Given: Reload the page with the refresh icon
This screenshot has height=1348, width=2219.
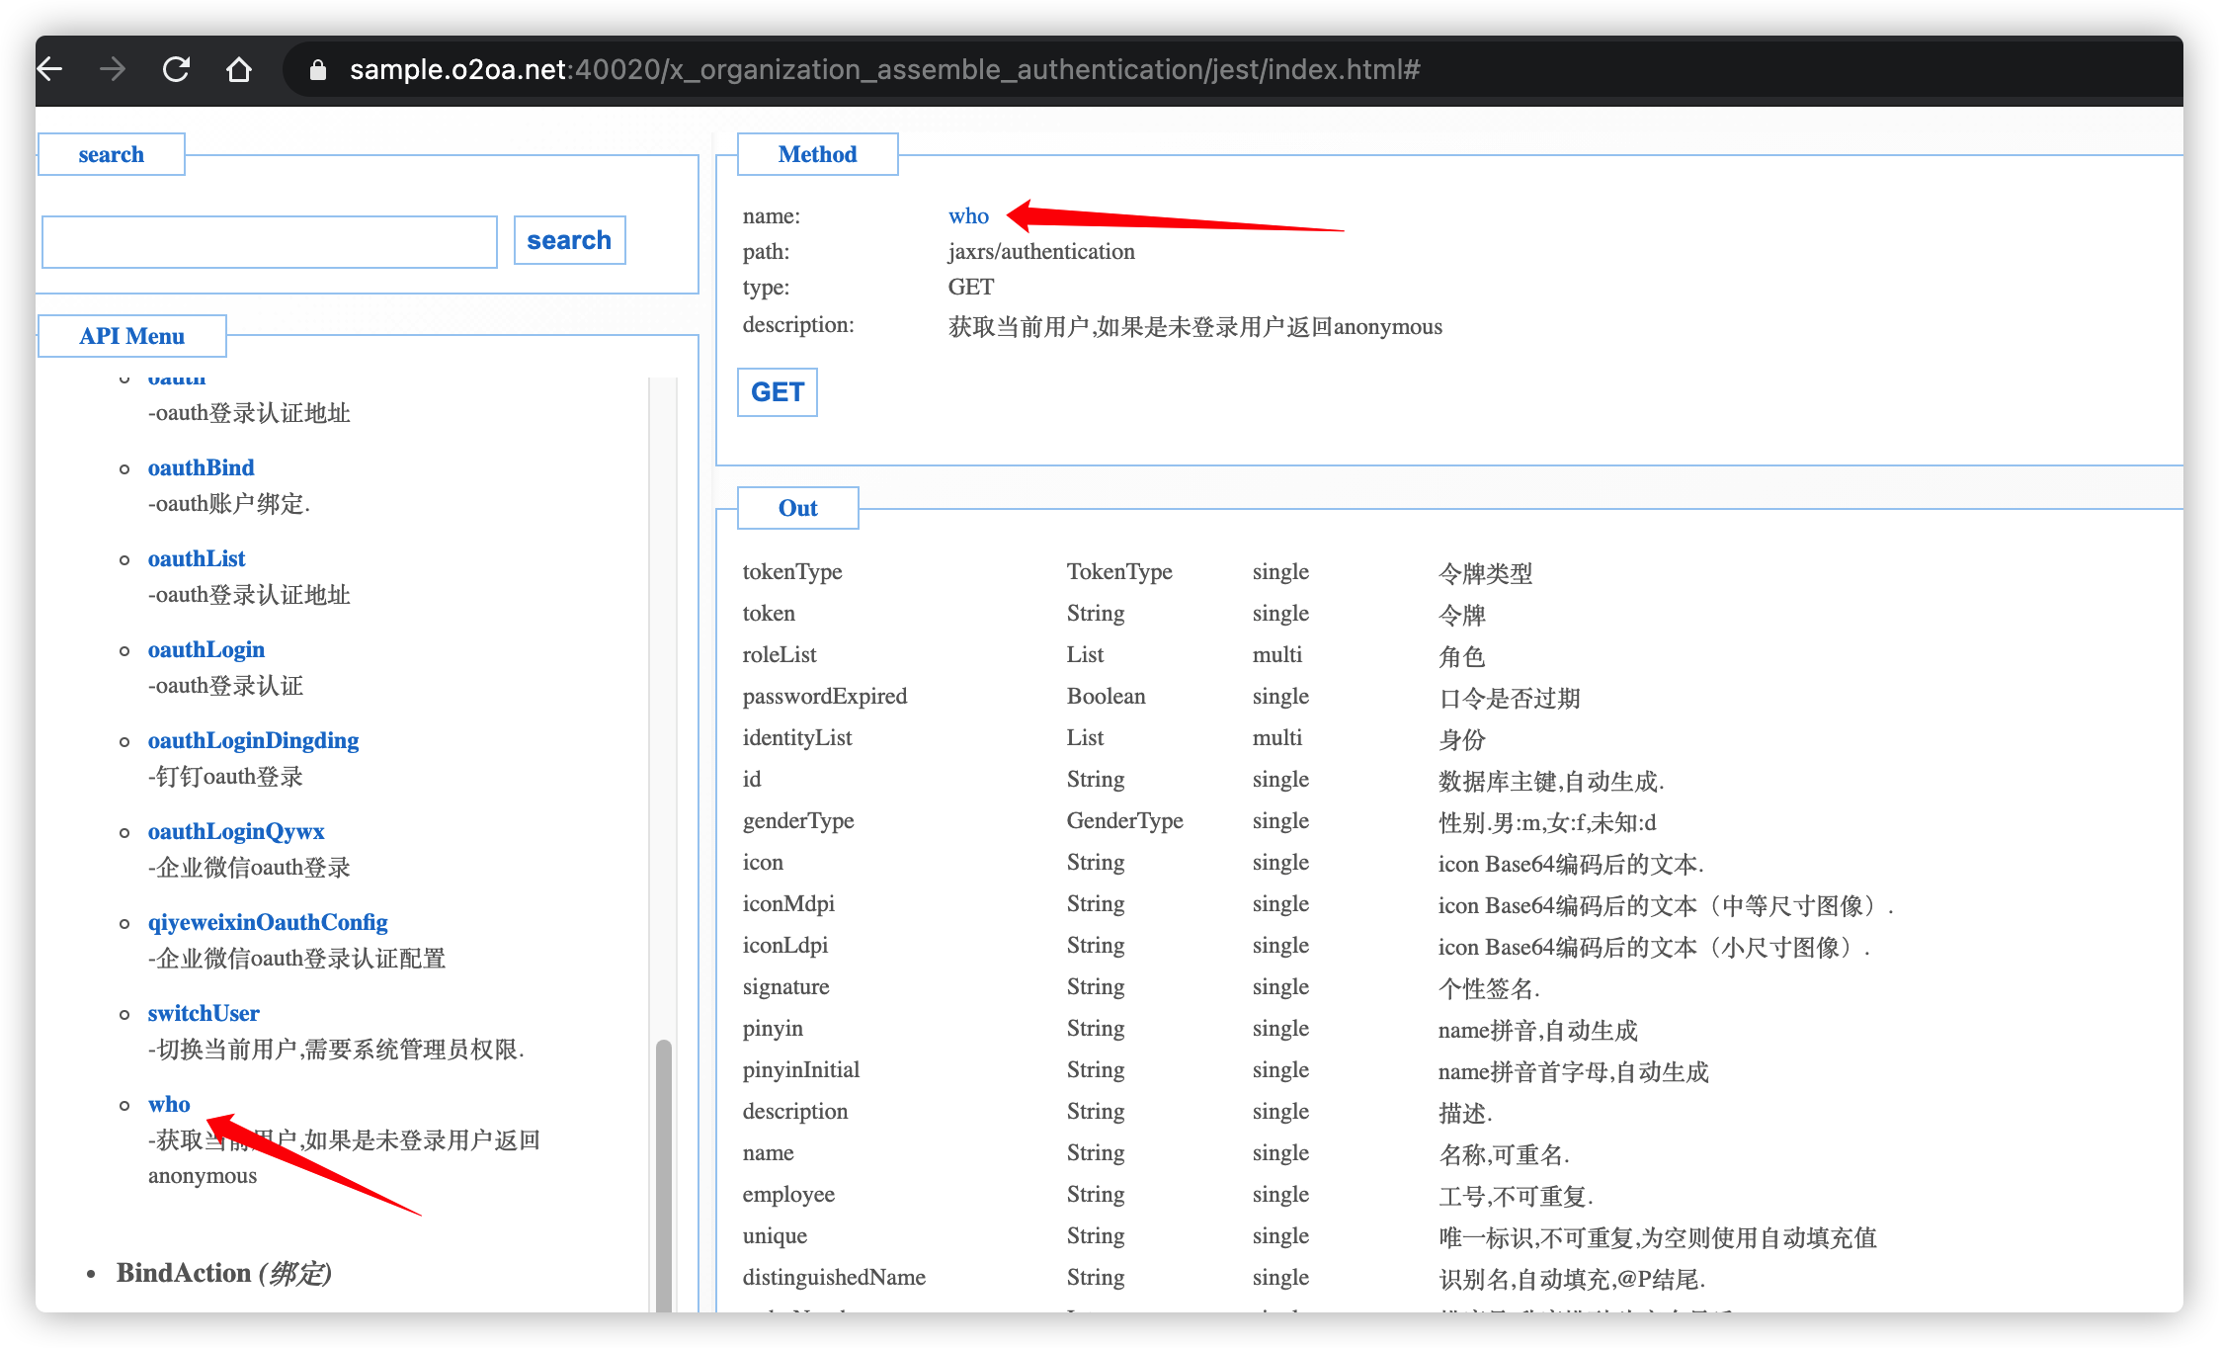Looking at the screenshot, I should point(176,69).
